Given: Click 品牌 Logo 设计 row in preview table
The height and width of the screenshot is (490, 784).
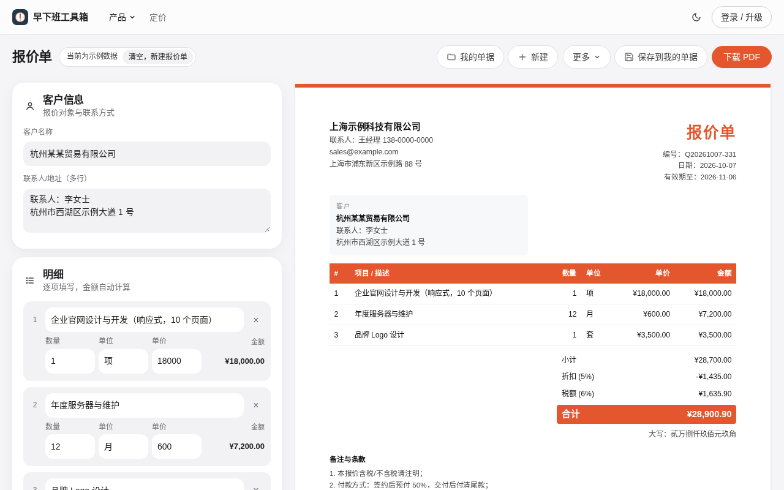Looking at the screenshot, I should [x=533, y=335].
